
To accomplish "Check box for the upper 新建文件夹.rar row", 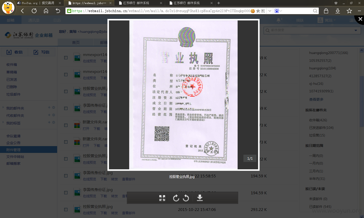I will point(66,125).
